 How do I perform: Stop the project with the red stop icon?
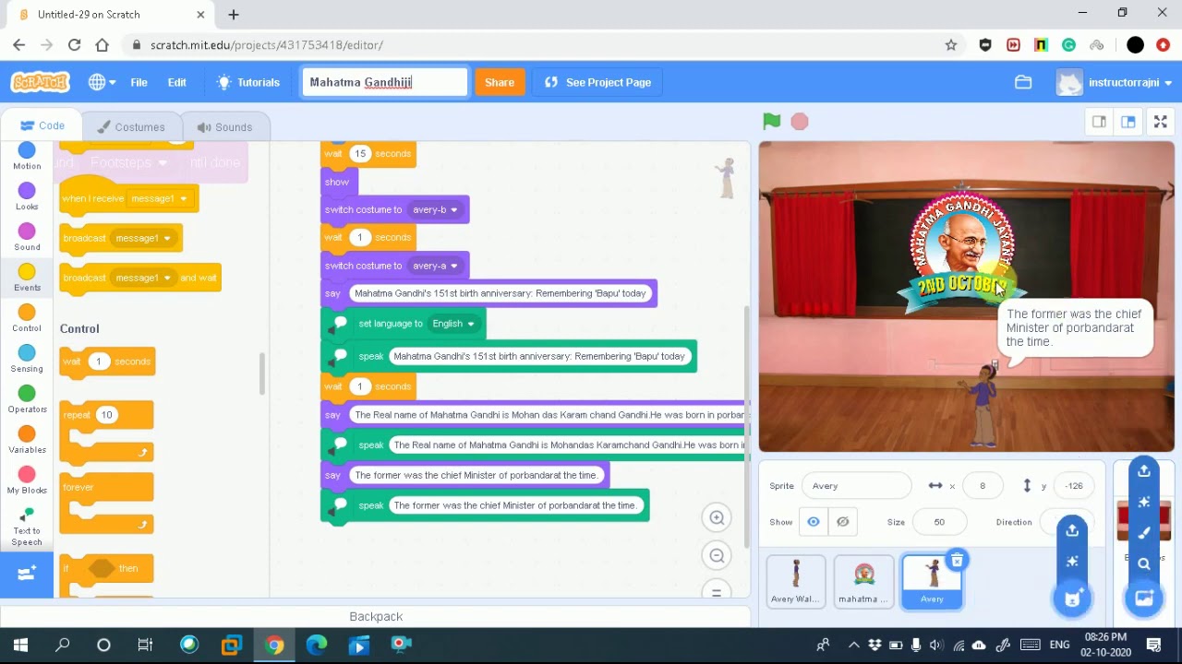pyautogui.click(x=800, y=121)
